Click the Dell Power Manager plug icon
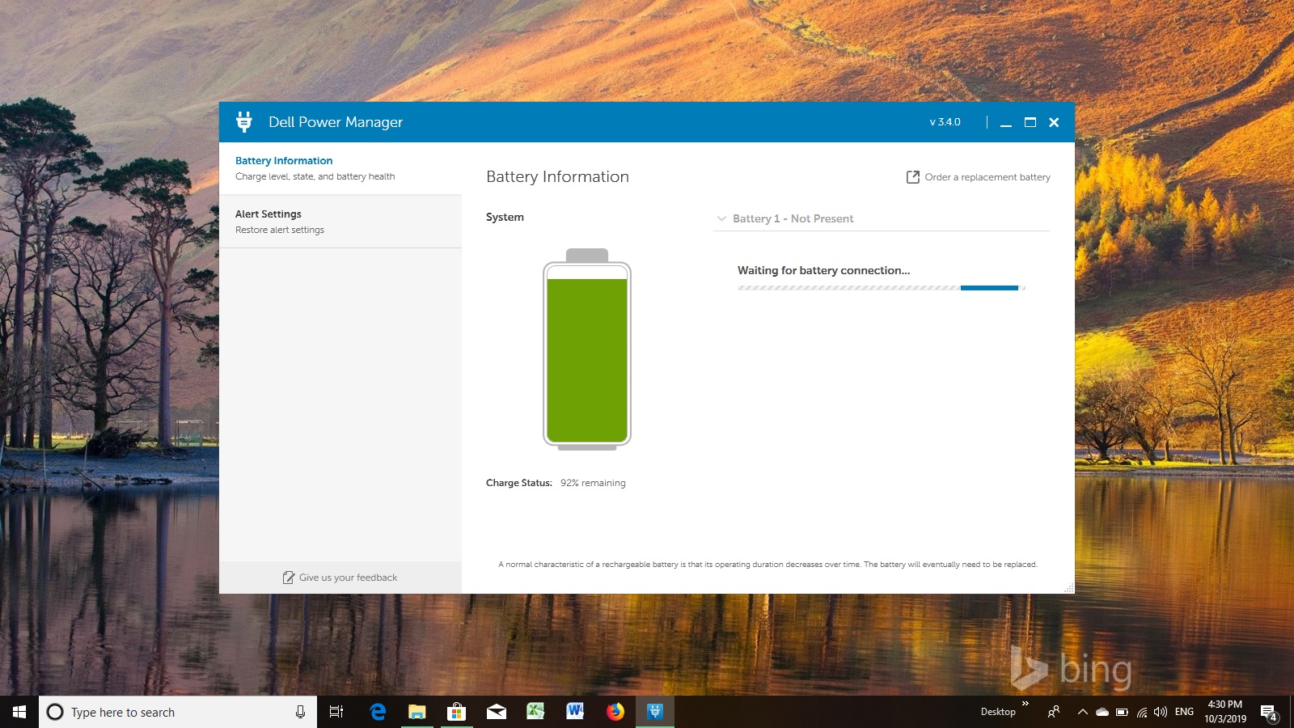 (243, 122)
